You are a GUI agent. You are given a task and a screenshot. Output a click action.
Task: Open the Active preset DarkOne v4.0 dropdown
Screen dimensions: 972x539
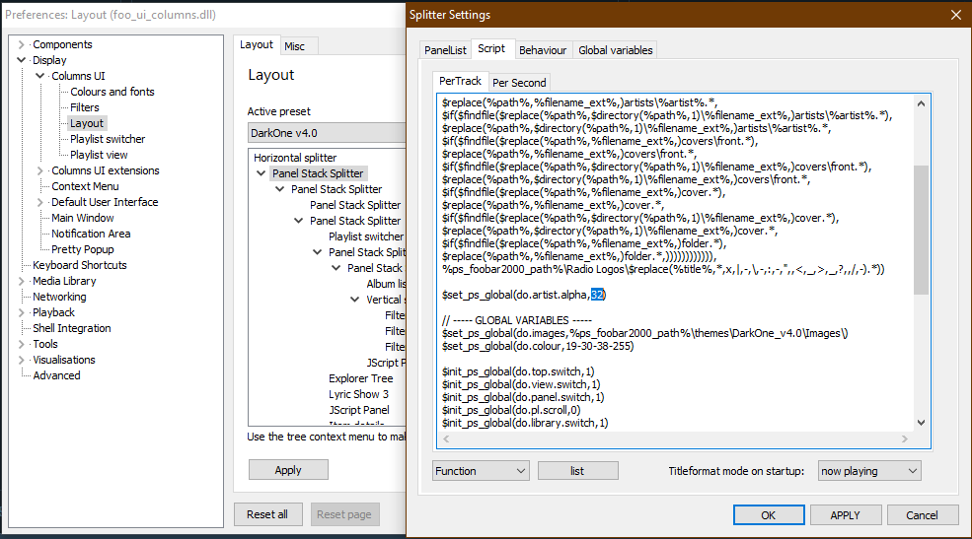326,133
